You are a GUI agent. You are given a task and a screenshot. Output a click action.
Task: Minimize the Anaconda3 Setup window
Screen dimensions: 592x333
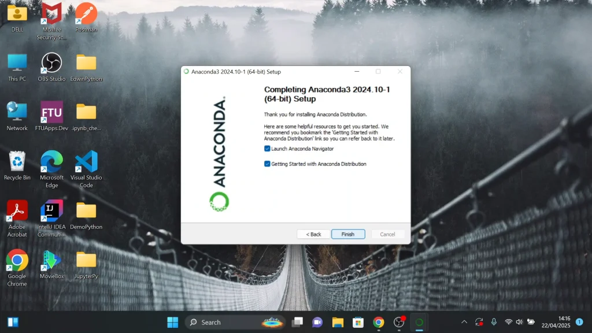(x=357, y=71)
